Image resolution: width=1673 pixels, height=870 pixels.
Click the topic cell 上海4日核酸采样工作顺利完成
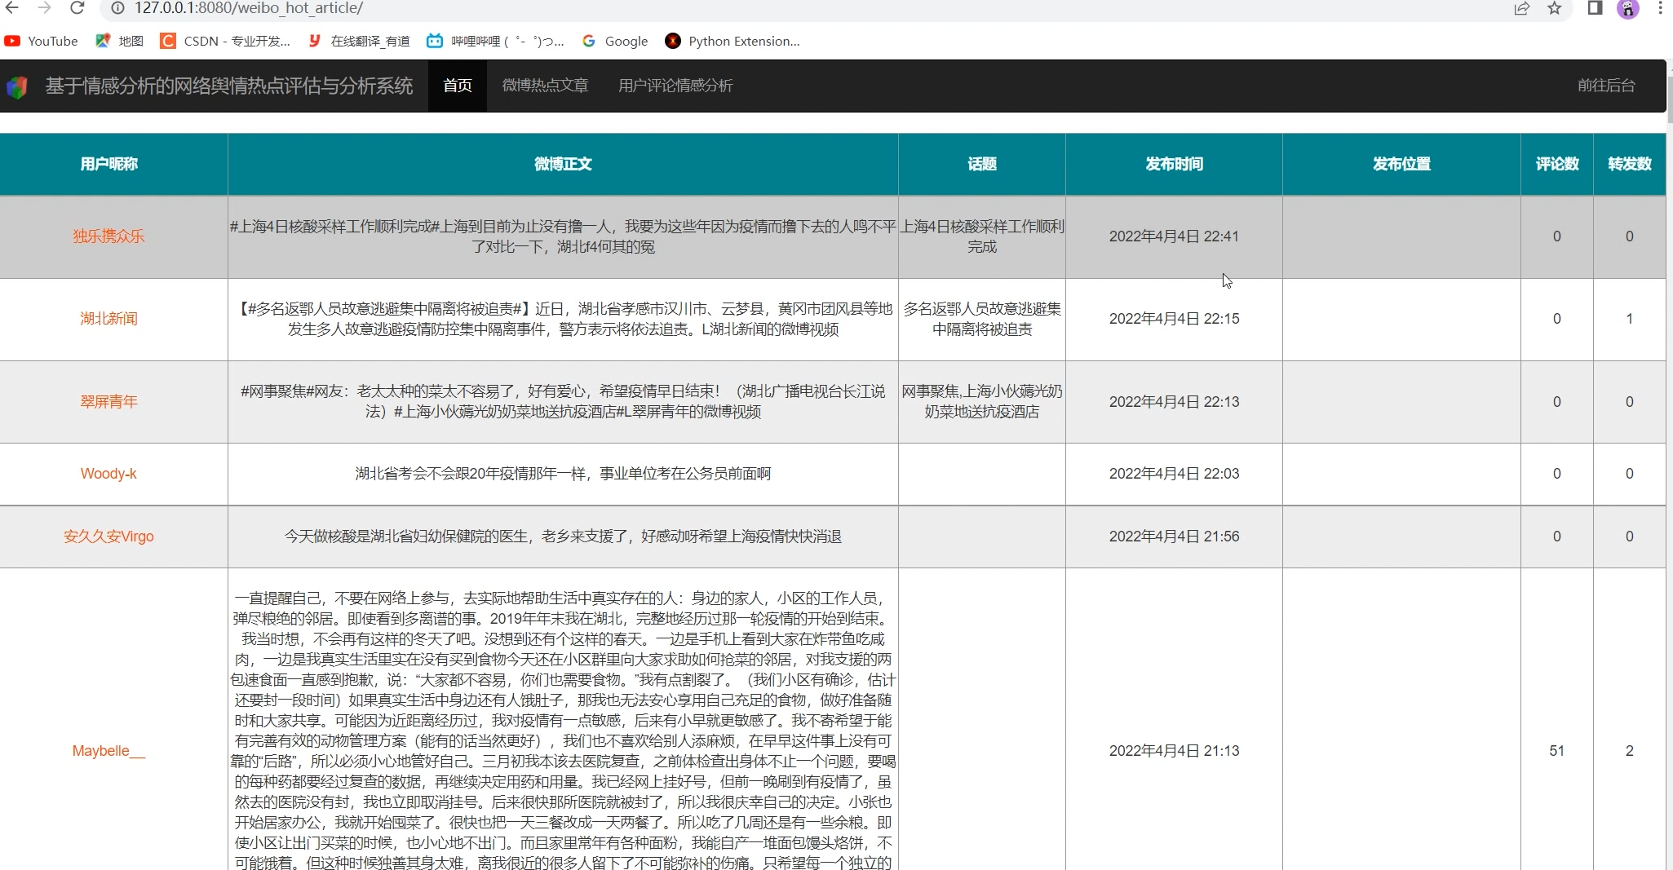click(982, 236)
